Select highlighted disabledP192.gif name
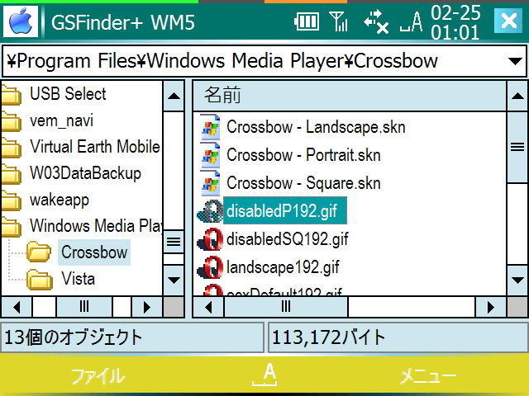 [285, 211]
